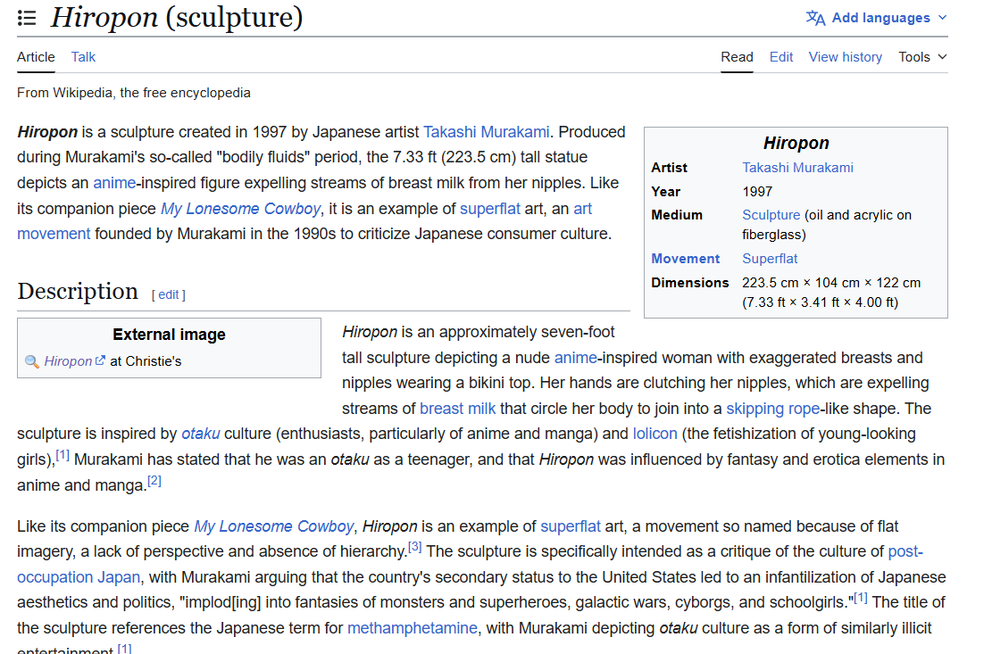Viewport: 992px width, 654px height.
Task: Open the View history tab
Action: click(845, 57)
